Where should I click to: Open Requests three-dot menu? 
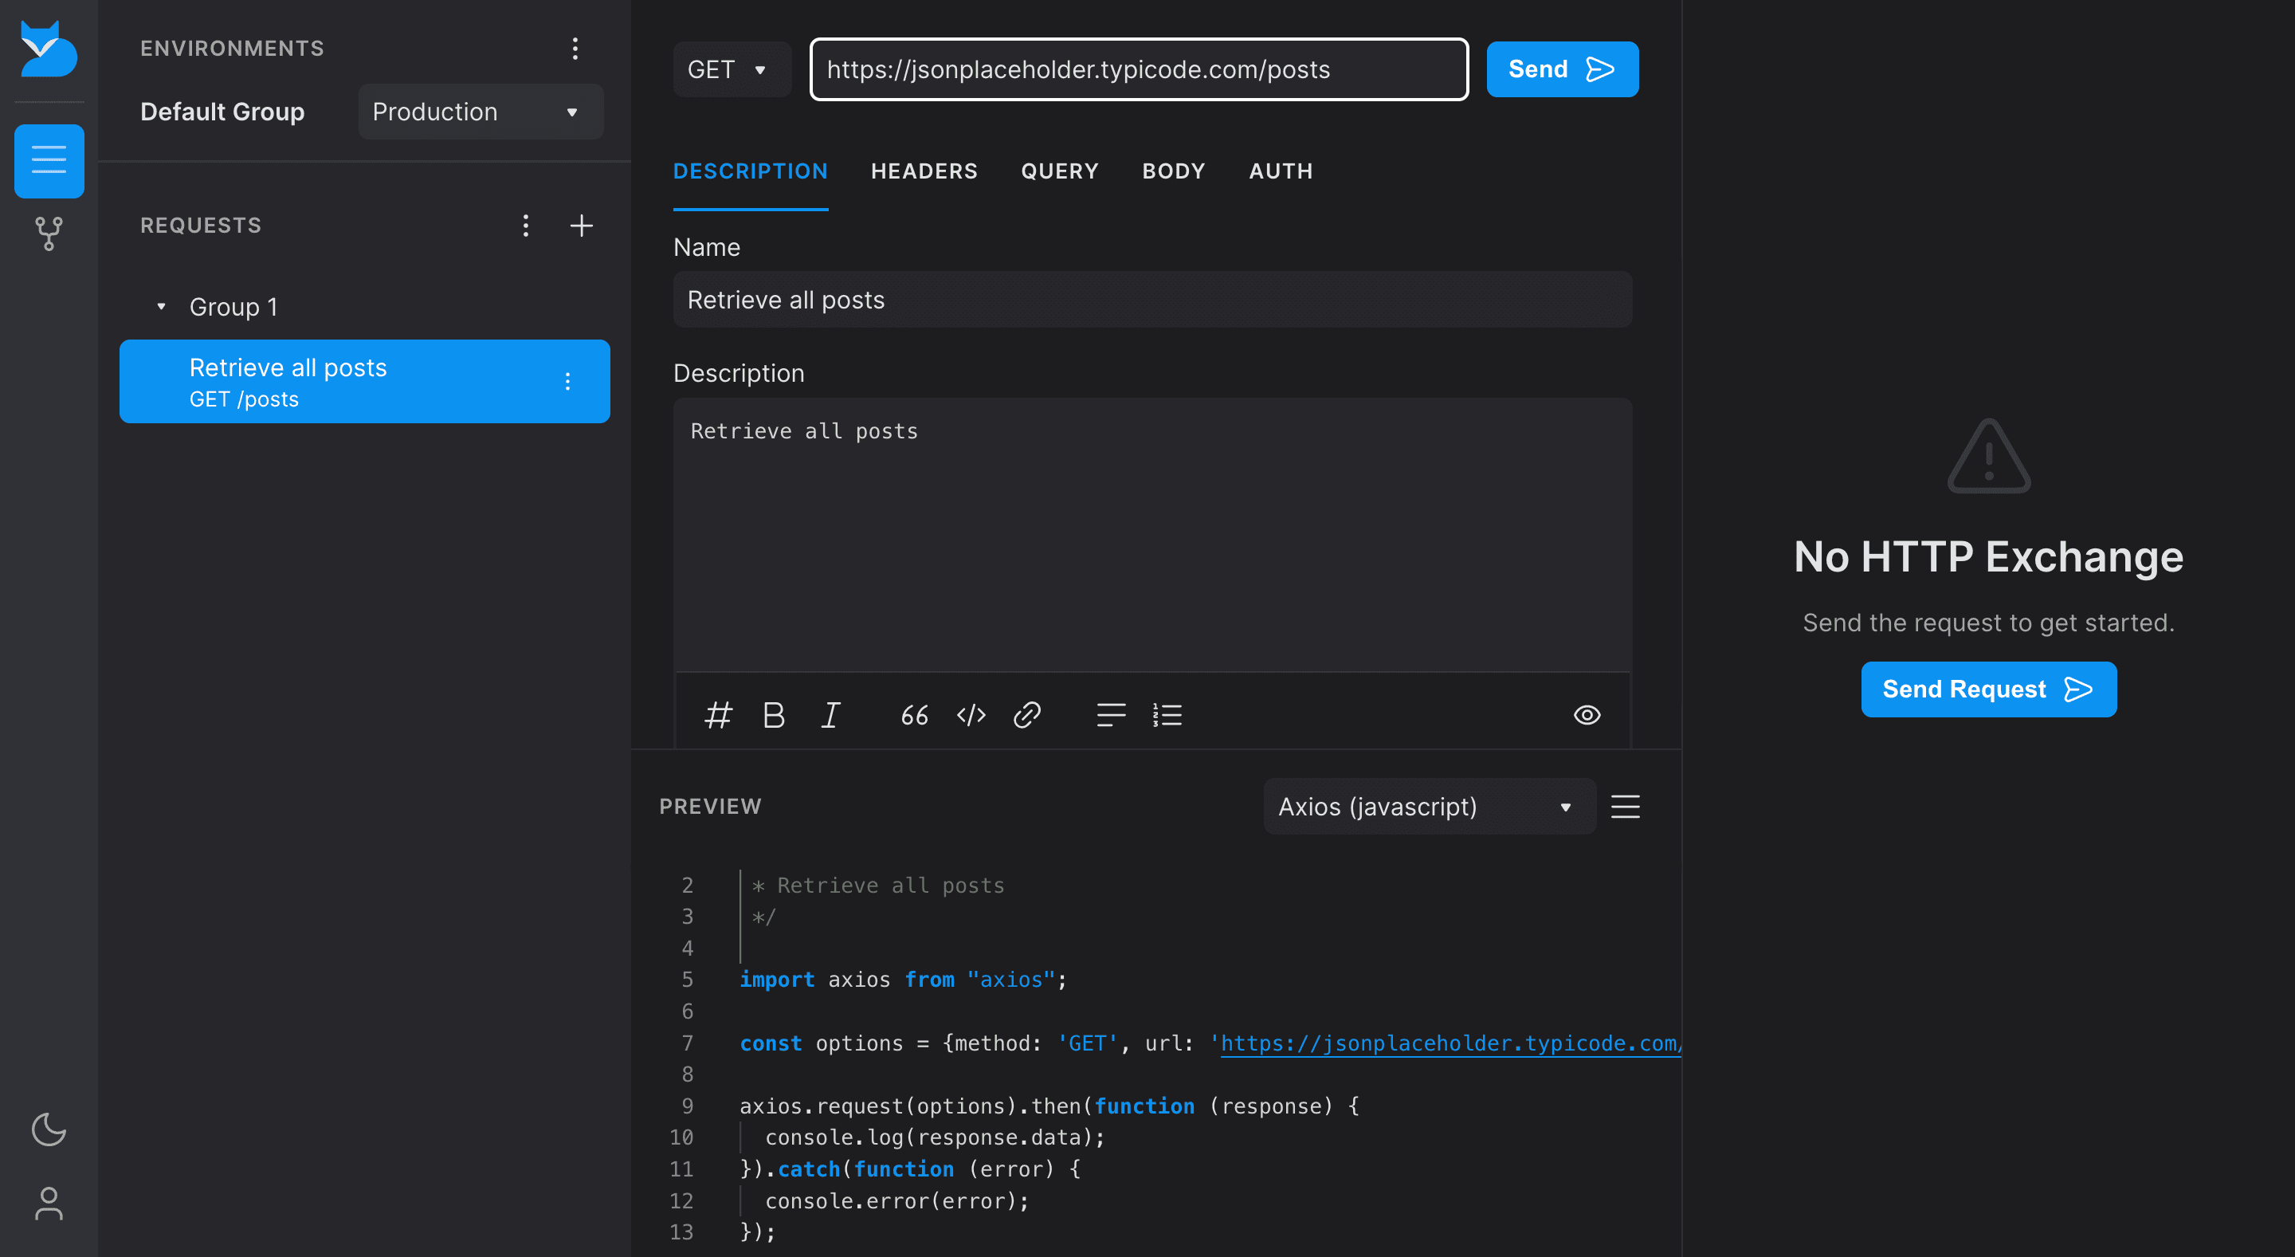tap(526, 226)
